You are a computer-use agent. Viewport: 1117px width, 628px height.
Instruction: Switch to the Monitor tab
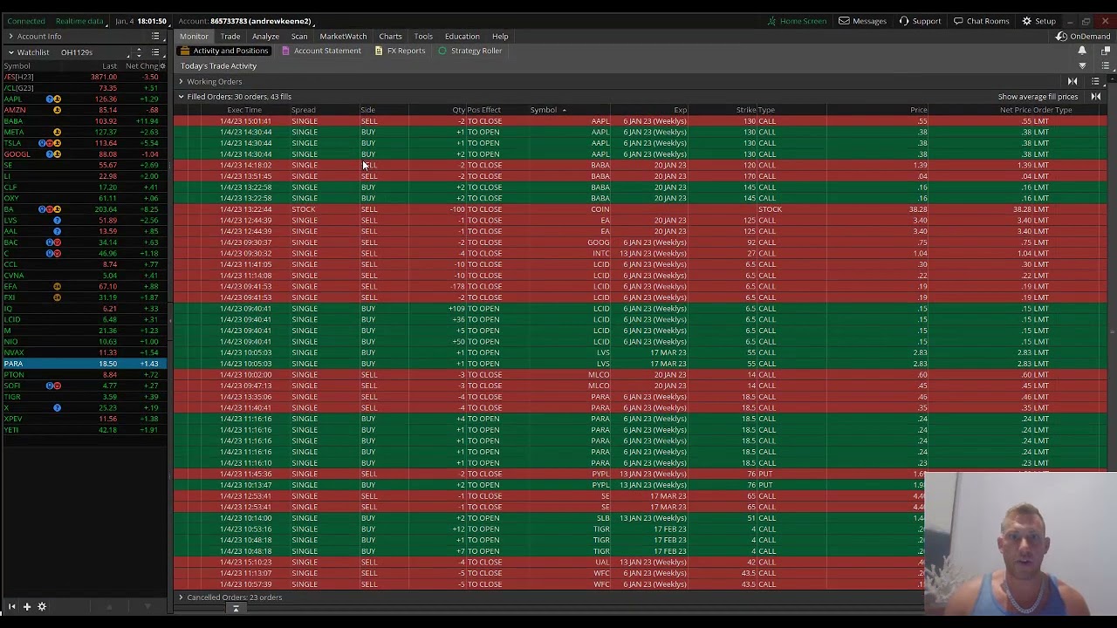pyautogui.click(x=194, y=37)
